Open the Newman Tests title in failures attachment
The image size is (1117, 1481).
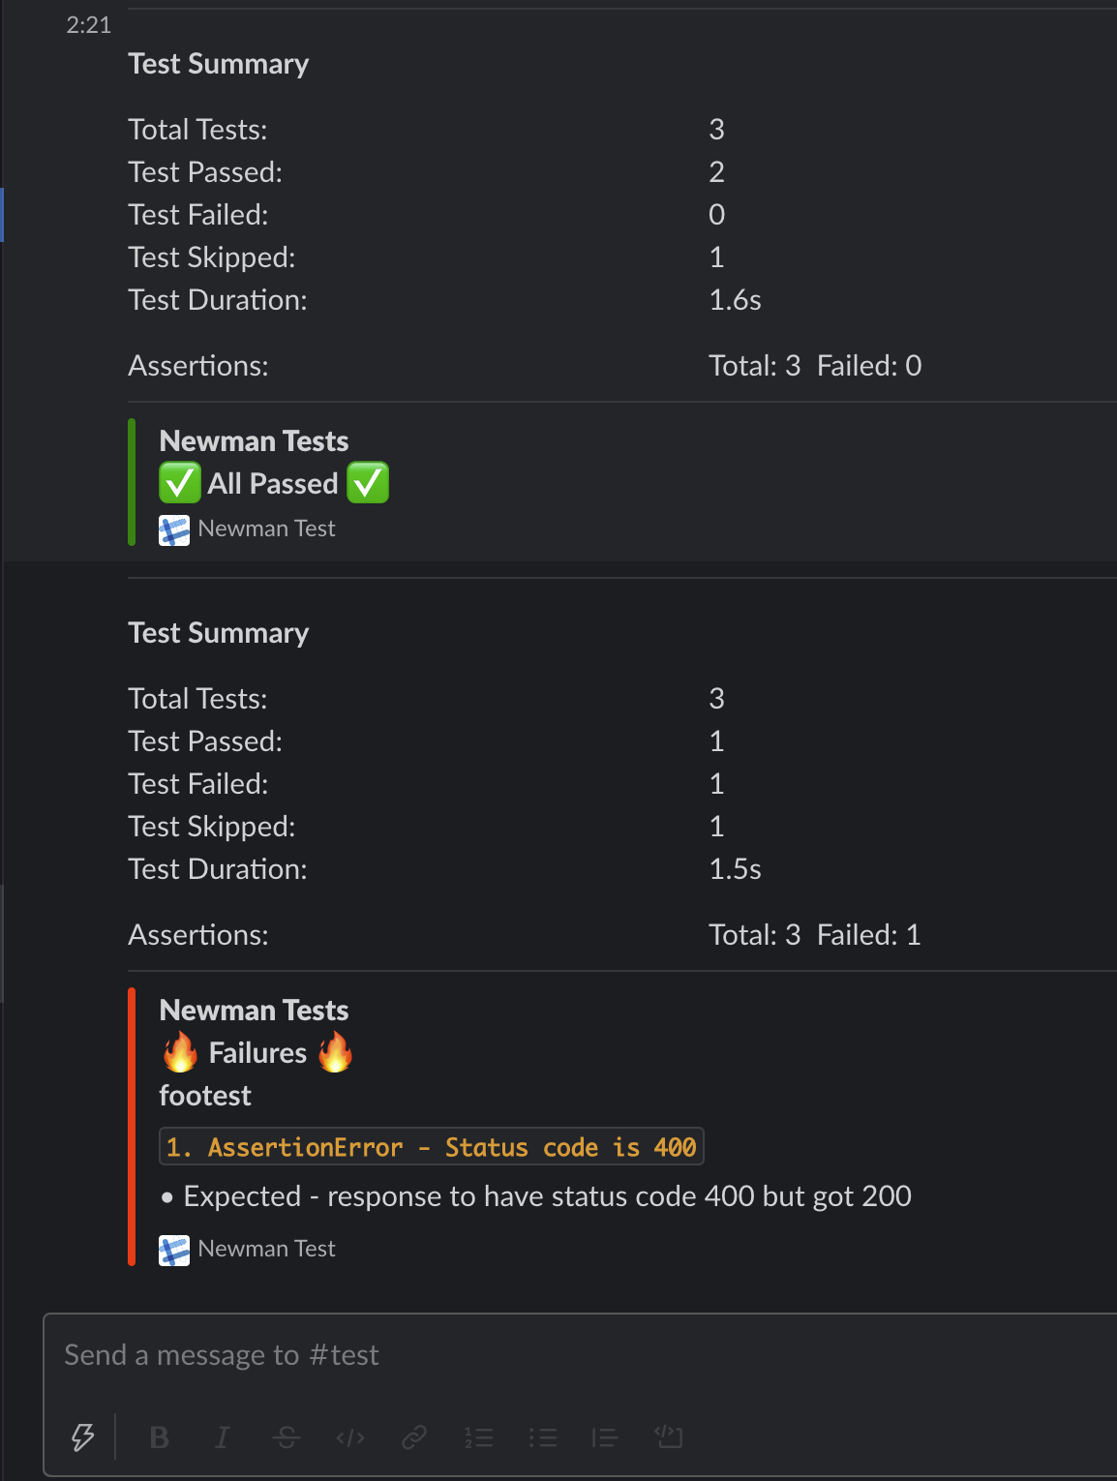click(254, 1011)
